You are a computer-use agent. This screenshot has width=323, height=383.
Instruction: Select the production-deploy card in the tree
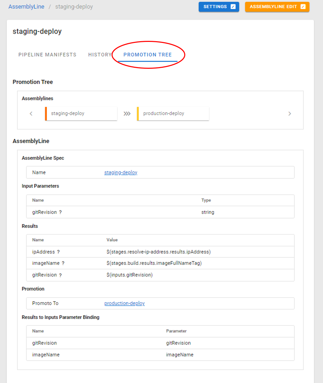[x=173, y=114]
